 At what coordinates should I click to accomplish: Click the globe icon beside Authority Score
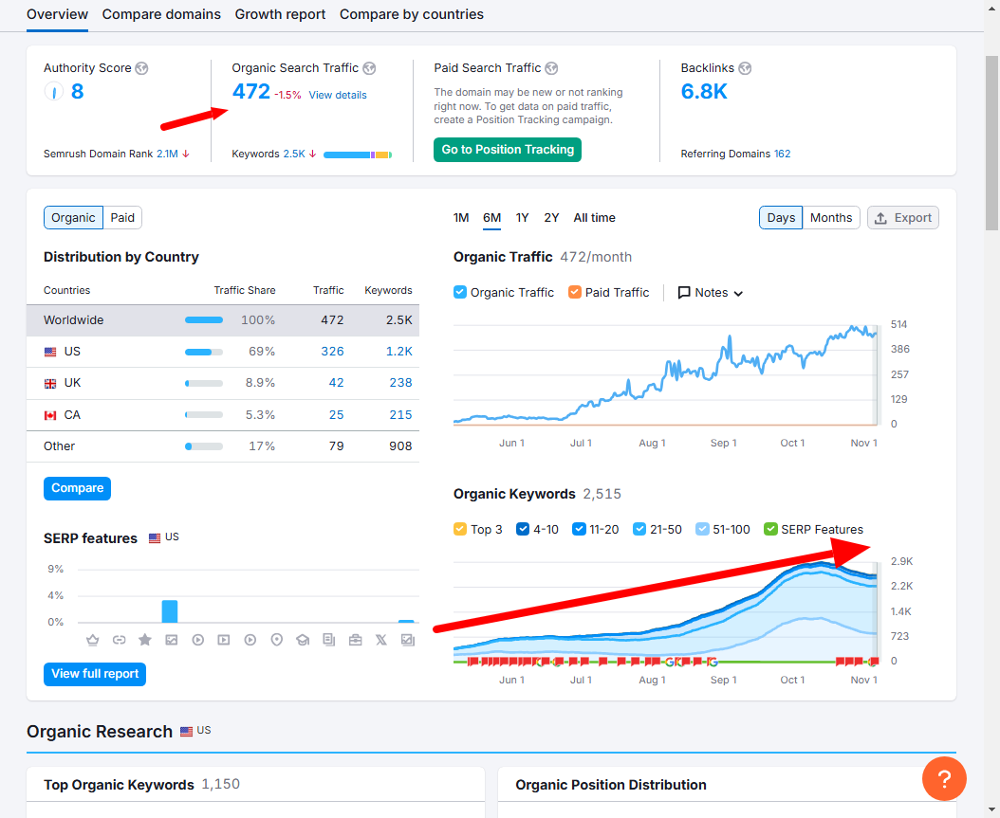(141, 68)
